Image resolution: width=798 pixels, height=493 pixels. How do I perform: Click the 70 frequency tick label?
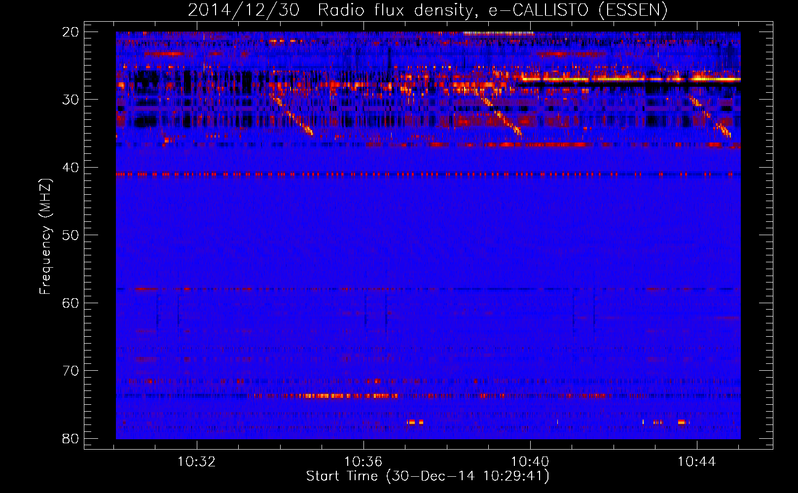tap(71, 371)
